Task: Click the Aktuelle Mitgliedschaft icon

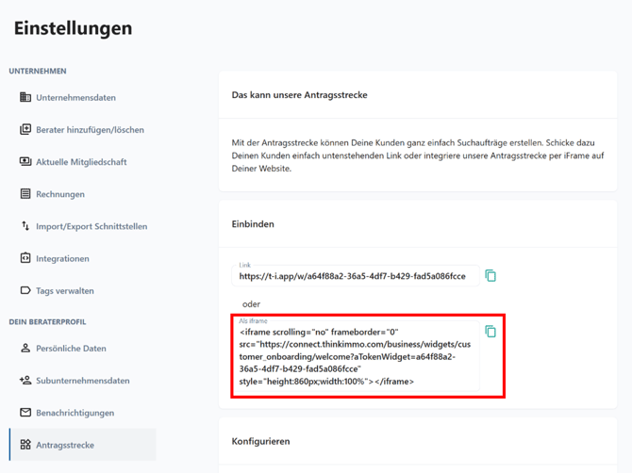Action: coord(25,161)
